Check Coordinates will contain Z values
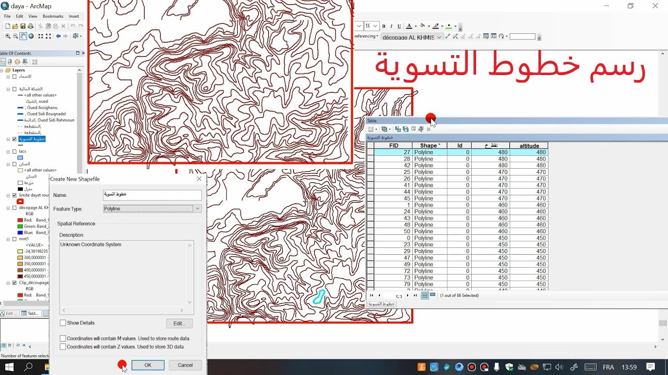The image size is (668, 375). click(x=63, y=346)
